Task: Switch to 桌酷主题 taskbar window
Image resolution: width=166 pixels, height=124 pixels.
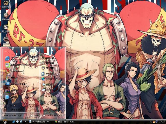Action: click(40, 122)
